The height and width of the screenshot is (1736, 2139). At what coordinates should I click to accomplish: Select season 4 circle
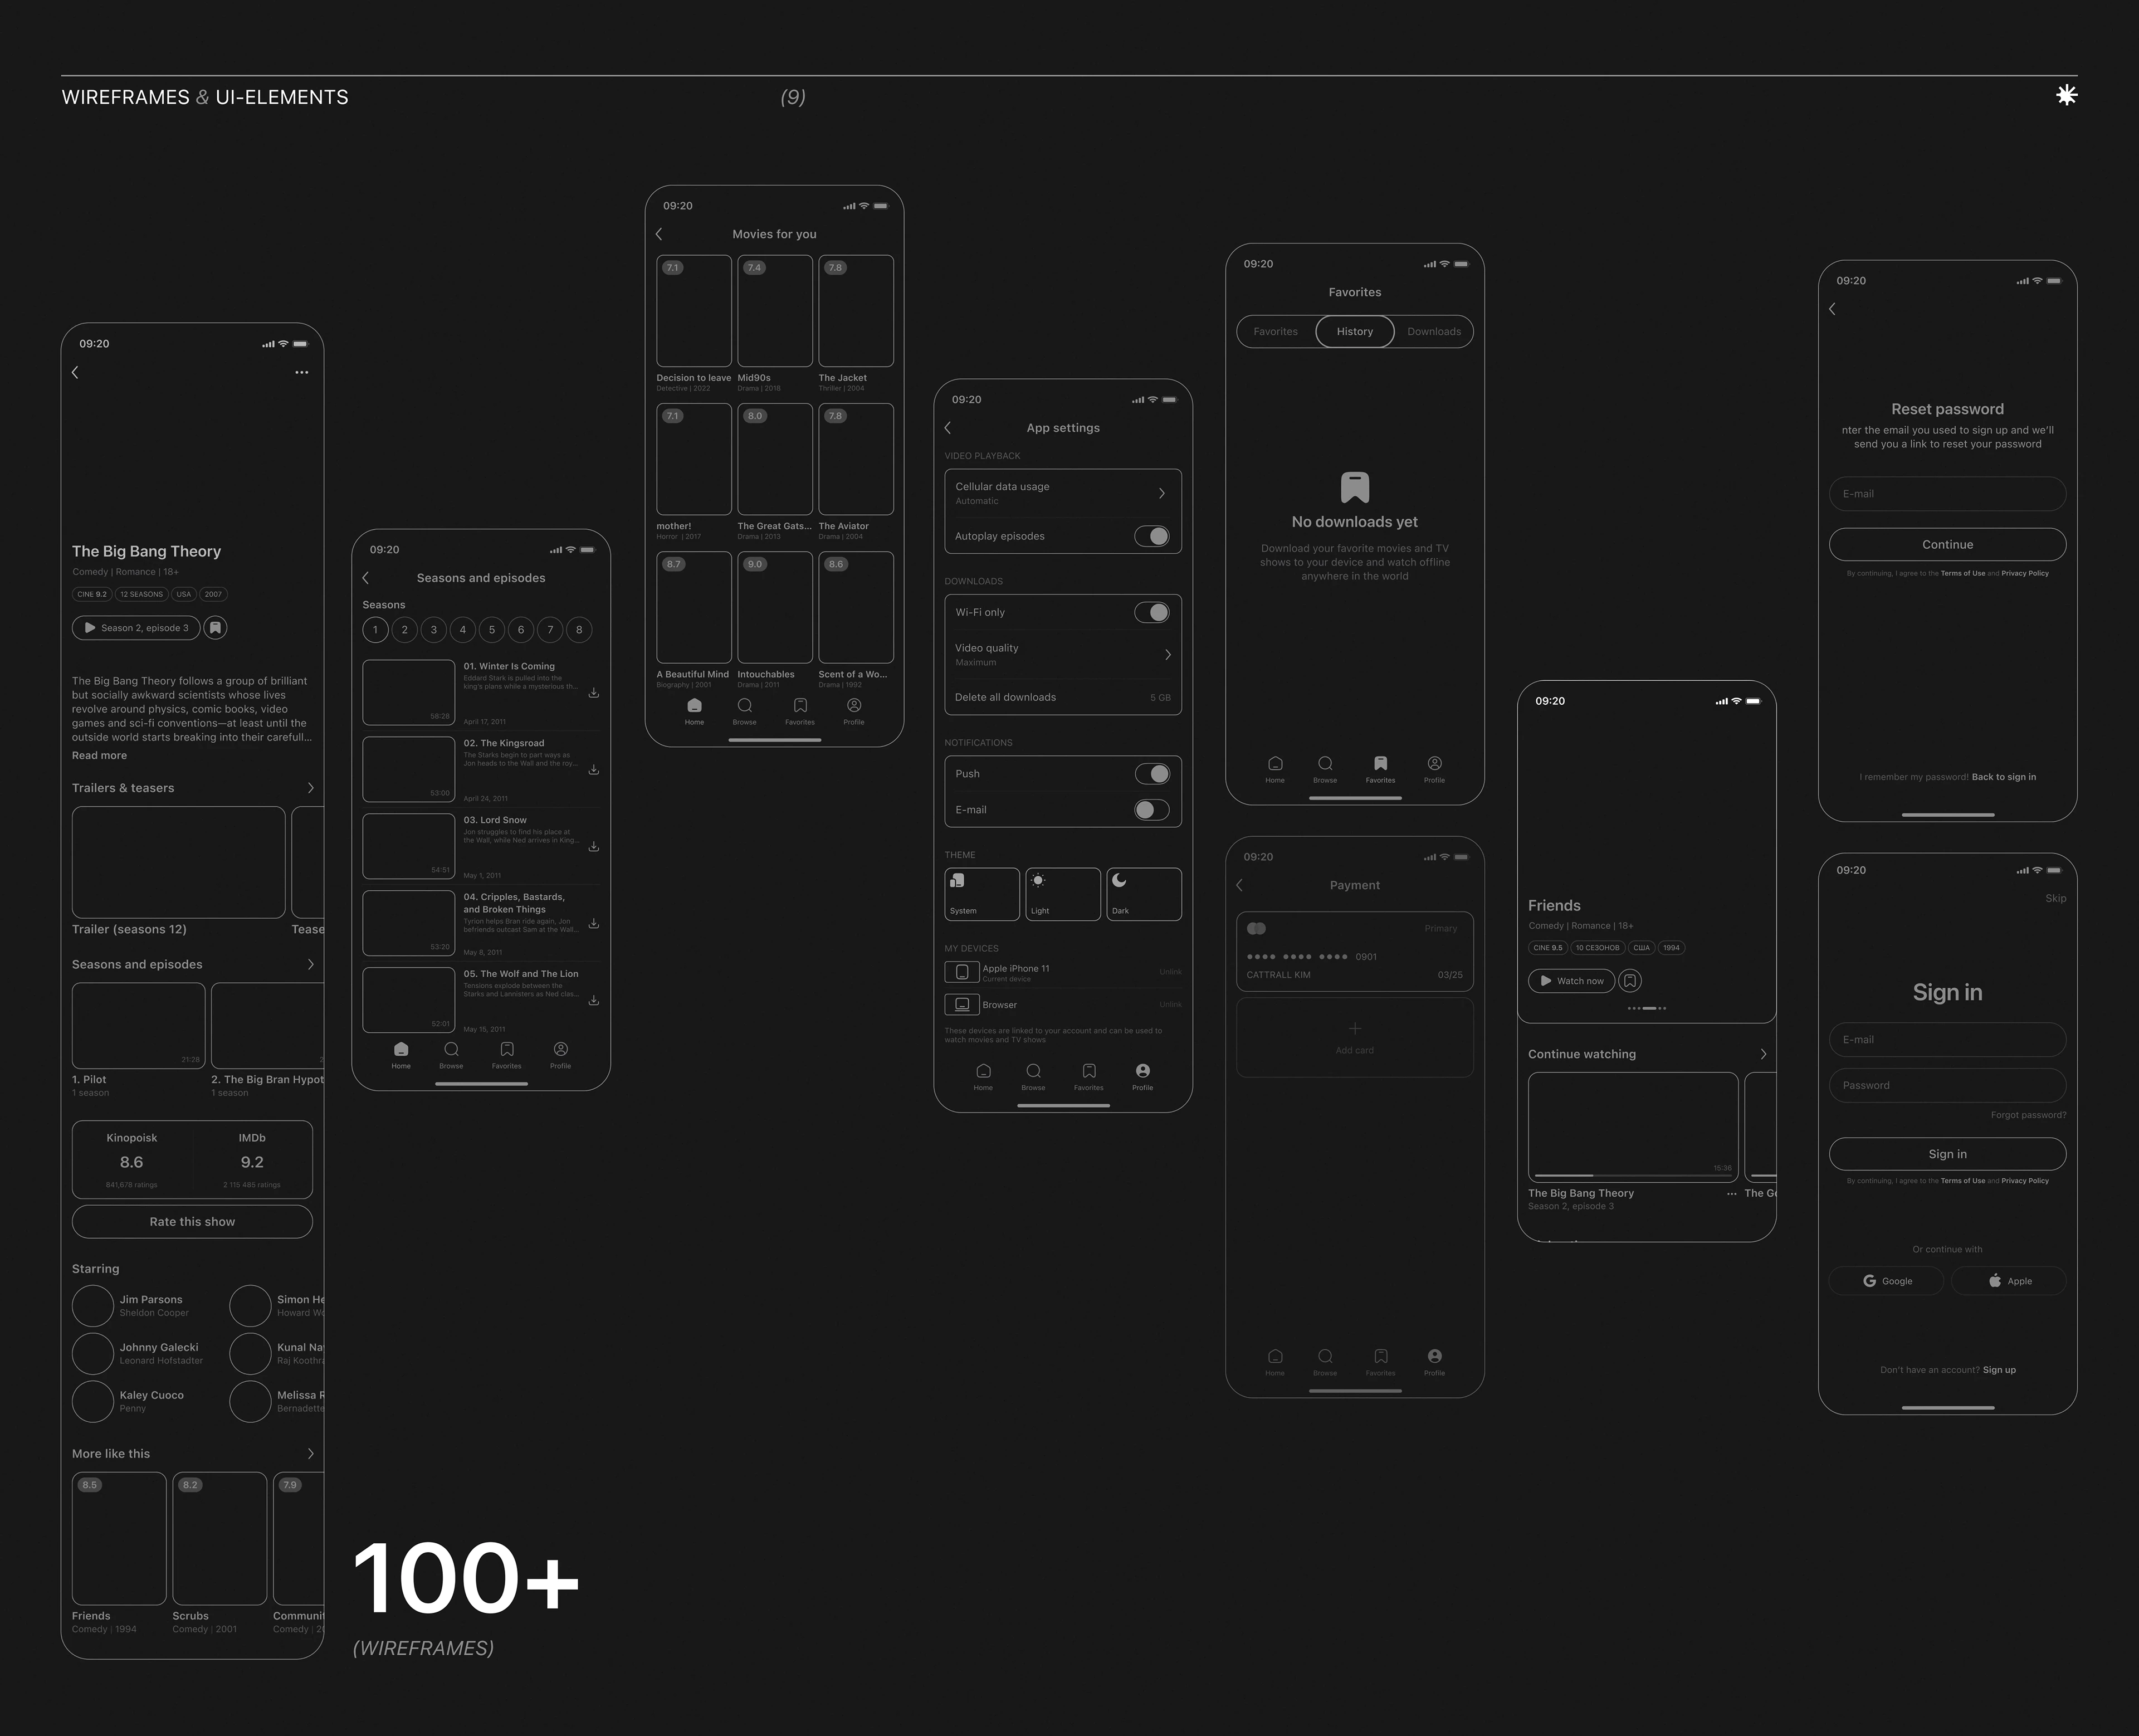[x=462, y=630]
